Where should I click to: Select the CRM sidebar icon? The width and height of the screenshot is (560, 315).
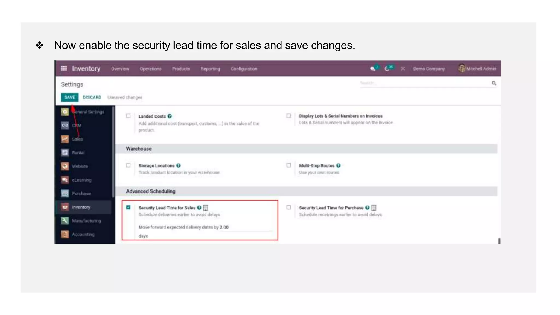coord(65,125)
